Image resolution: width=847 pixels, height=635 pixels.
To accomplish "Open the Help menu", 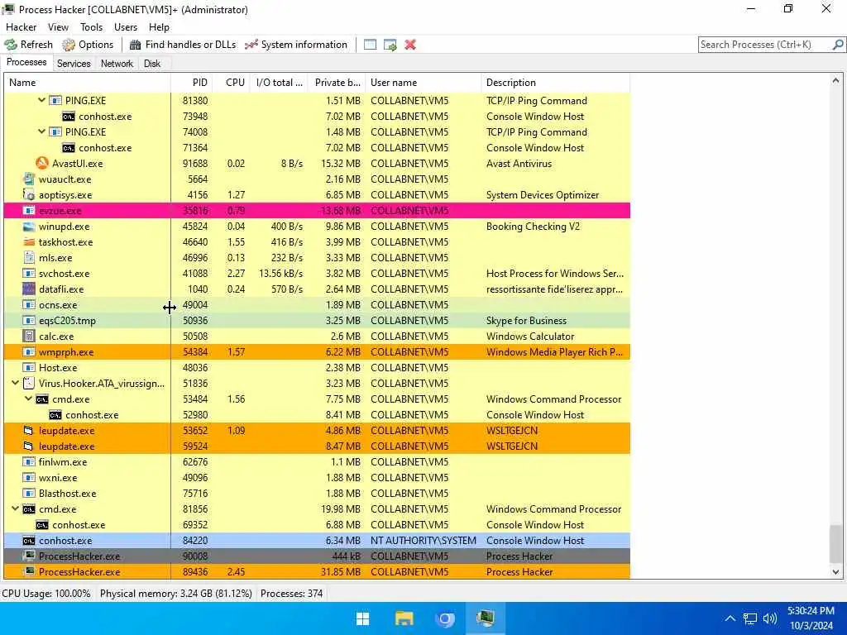I will [159, 27].
